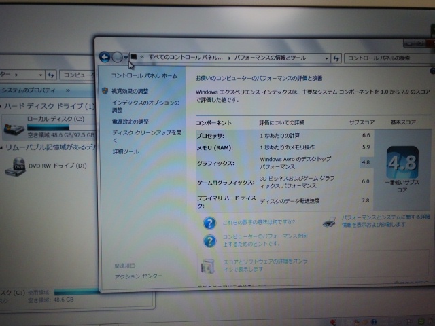
Task: Focus the コントロール パネルの検索 search box
Action: [x=388, y=58]
